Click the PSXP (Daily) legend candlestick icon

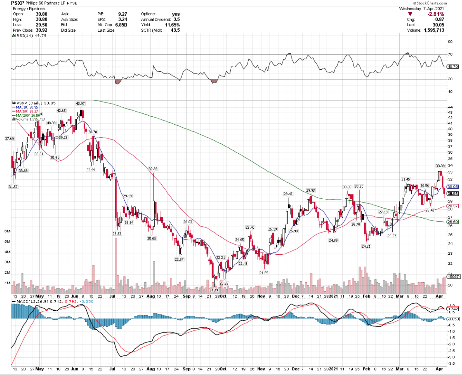coord(14,103)
